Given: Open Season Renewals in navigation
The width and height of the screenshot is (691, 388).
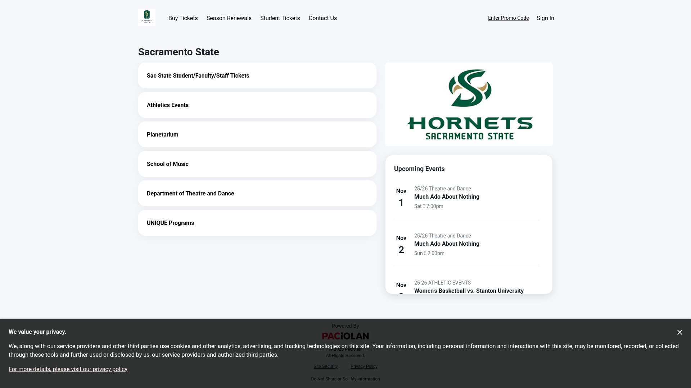Looking at the screenshot, I should (229, 18).
